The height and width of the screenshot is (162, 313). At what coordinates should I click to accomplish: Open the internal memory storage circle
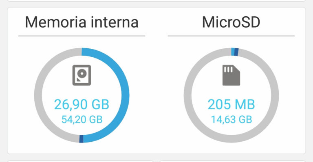82,95
